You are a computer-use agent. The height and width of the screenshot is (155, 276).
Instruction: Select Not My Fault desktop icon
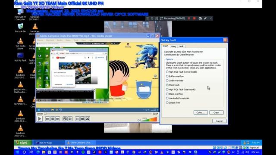20,57
